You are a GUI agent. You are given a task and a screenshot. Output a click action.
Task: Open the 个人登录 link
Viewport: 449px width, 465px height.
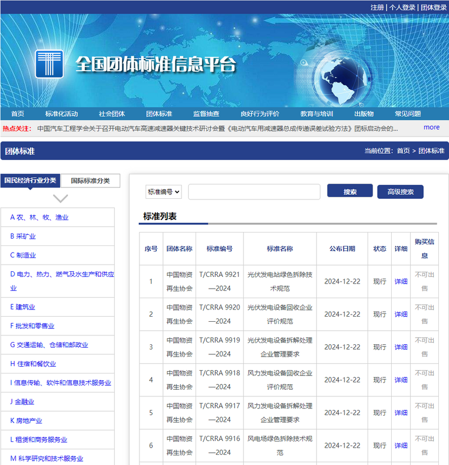[x=403, y=7]
